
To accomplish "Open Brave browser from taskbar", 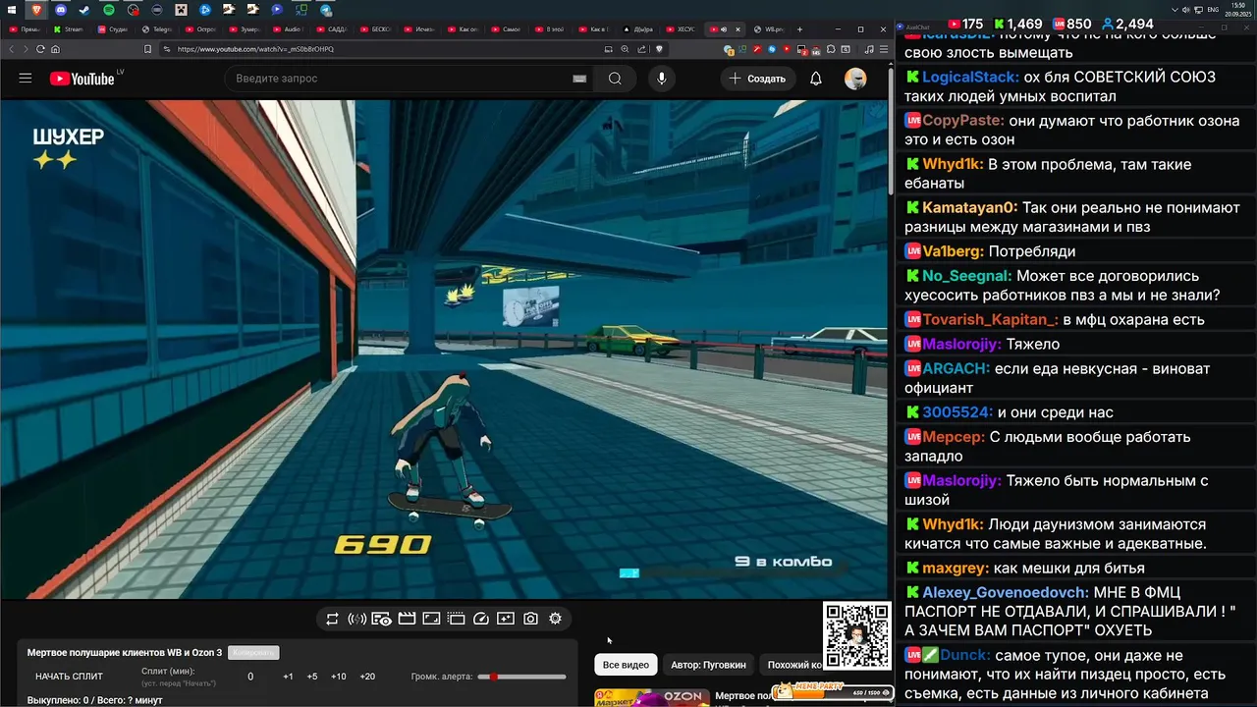I will 36,10.
